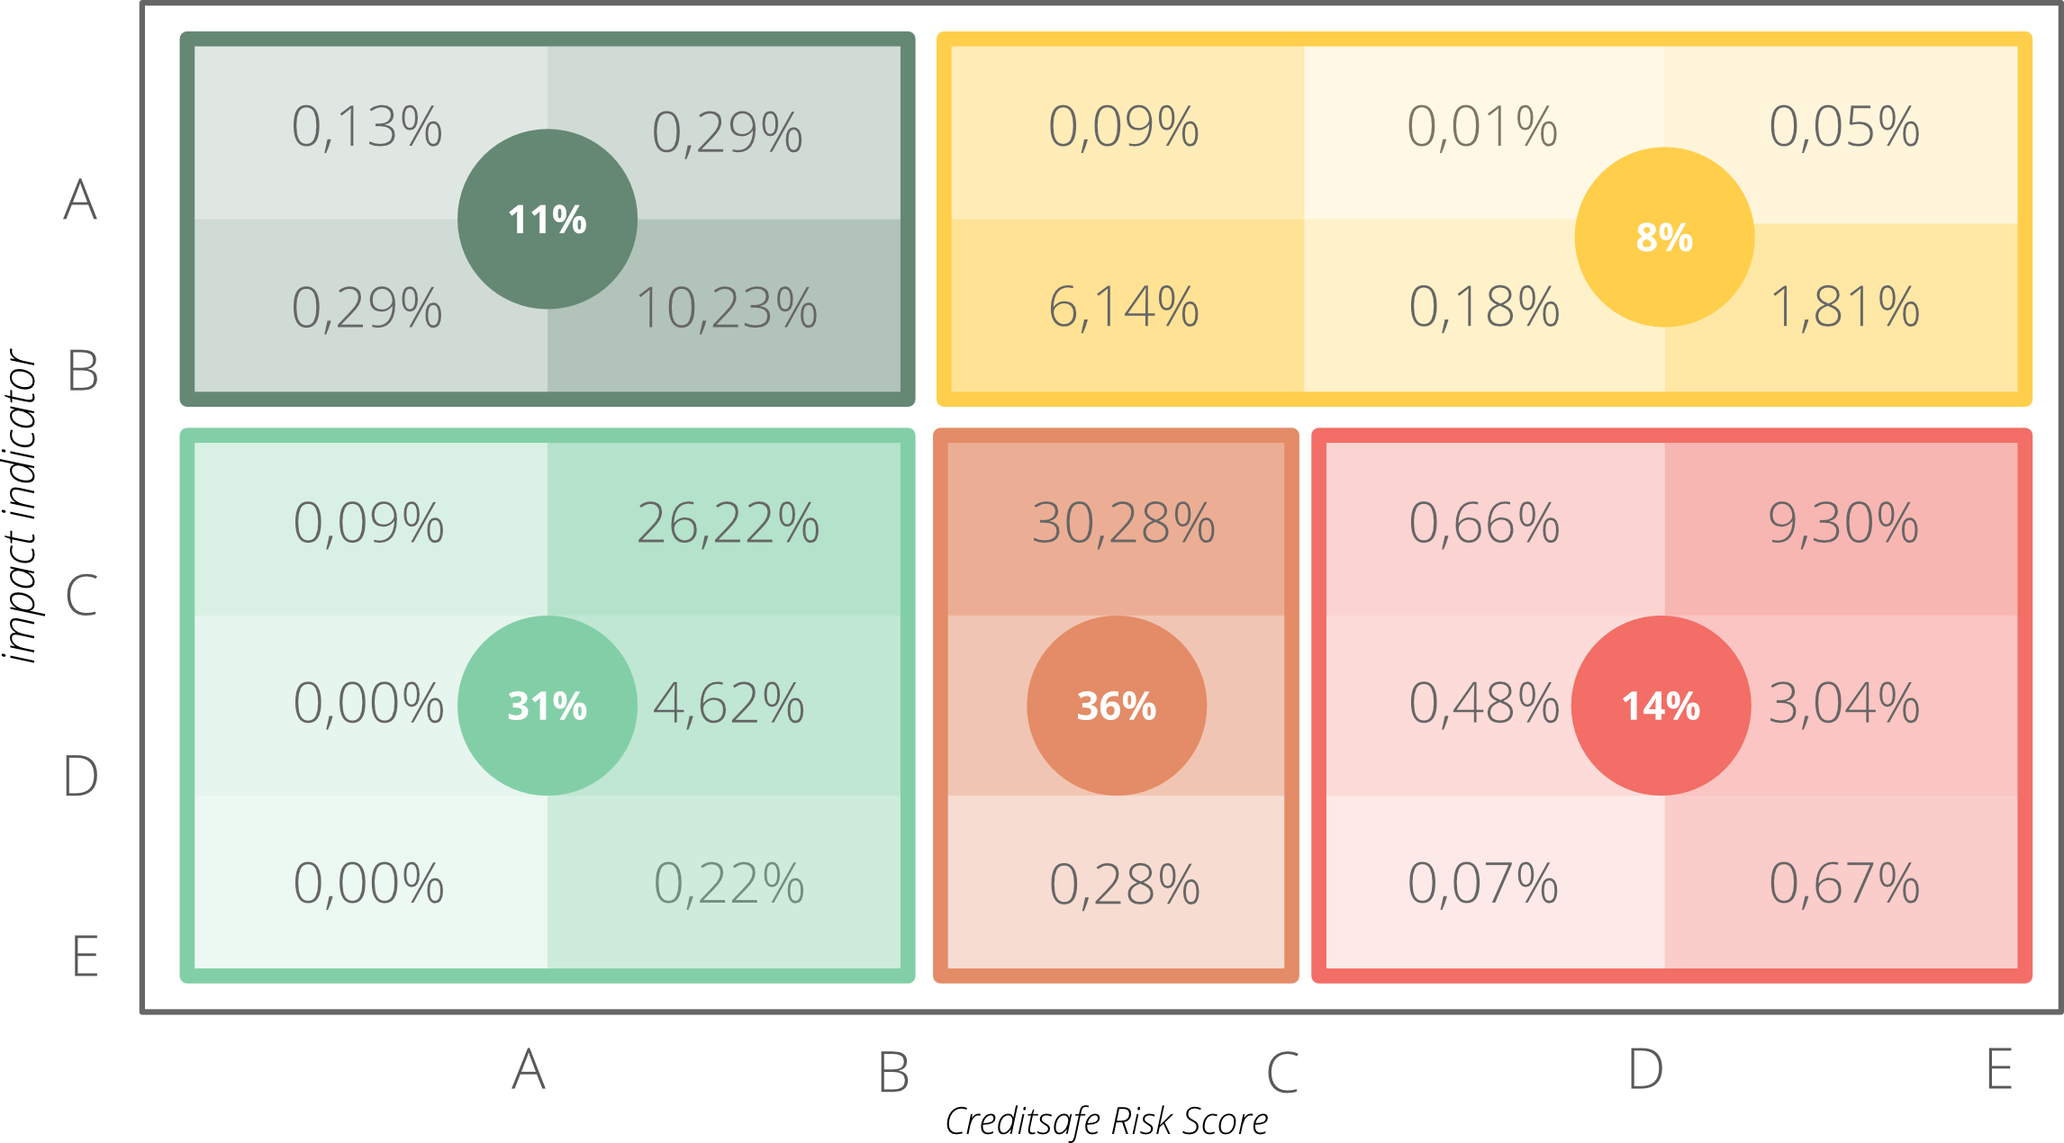Select the red 14% circle
The image size is (2064, 1143).
(1661, 706)
